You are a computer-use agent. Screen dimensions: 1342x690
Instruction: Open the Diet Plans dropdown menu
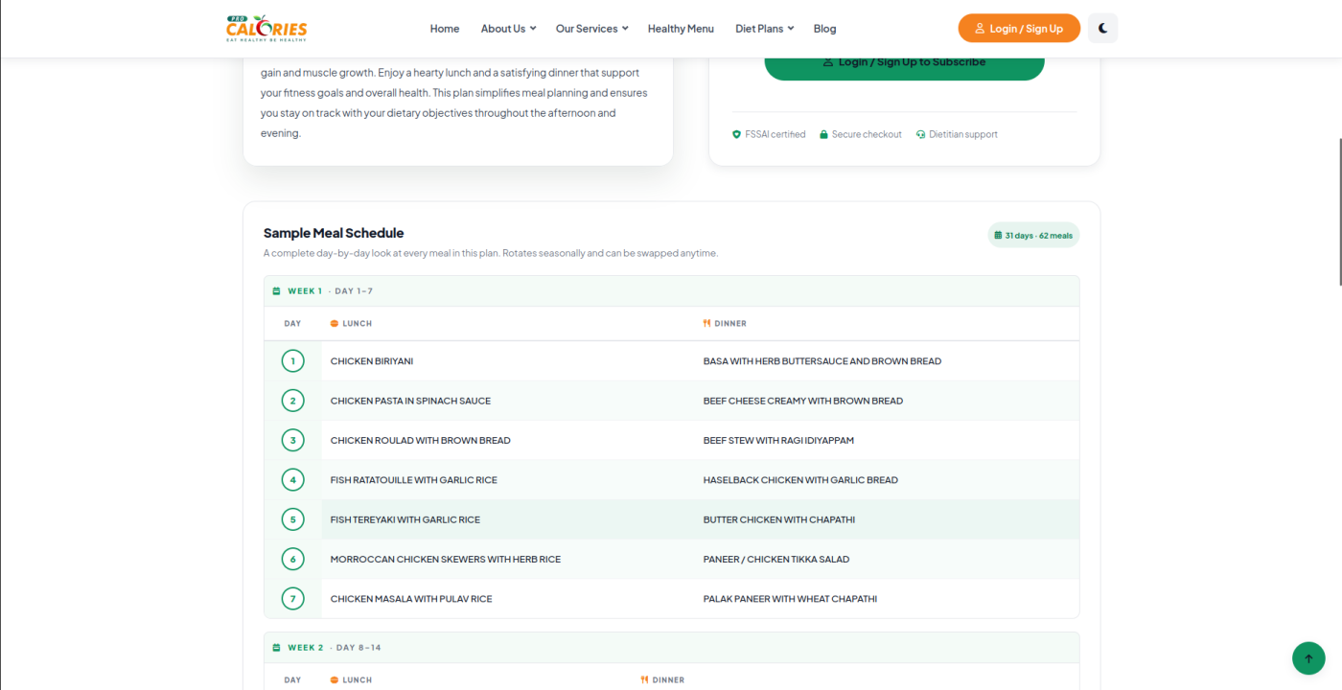coord(764,29)
